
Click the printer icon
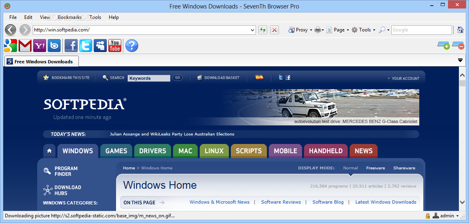pyautogui.click(x=318, y=30)
